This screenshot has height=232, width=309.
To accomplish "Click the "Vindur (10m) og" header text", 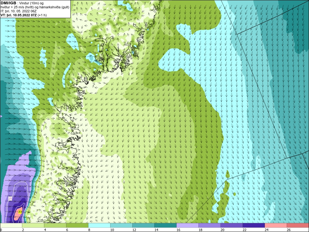I will click(32, 3).
